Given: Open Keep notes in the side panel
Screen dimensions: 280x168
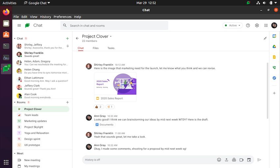Looking at the screenshot, I should pos(274,57).
